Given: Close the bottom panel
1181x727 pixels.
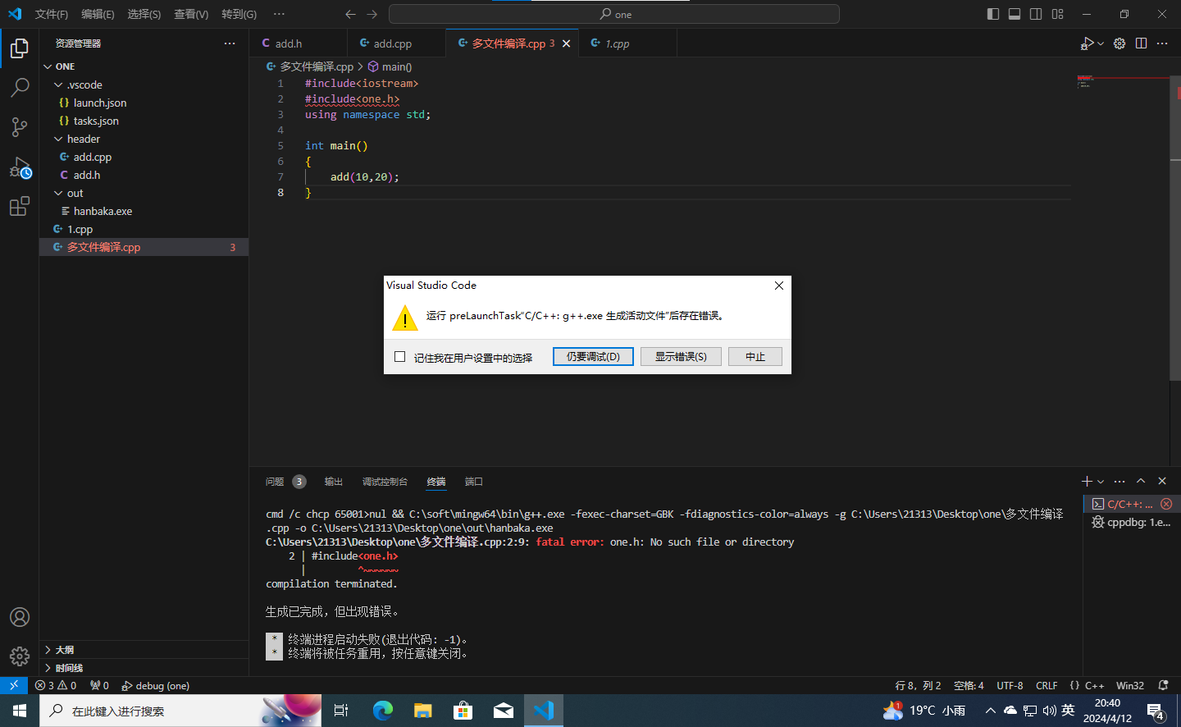Looking at the screenshot, I should coord(1162,481).
